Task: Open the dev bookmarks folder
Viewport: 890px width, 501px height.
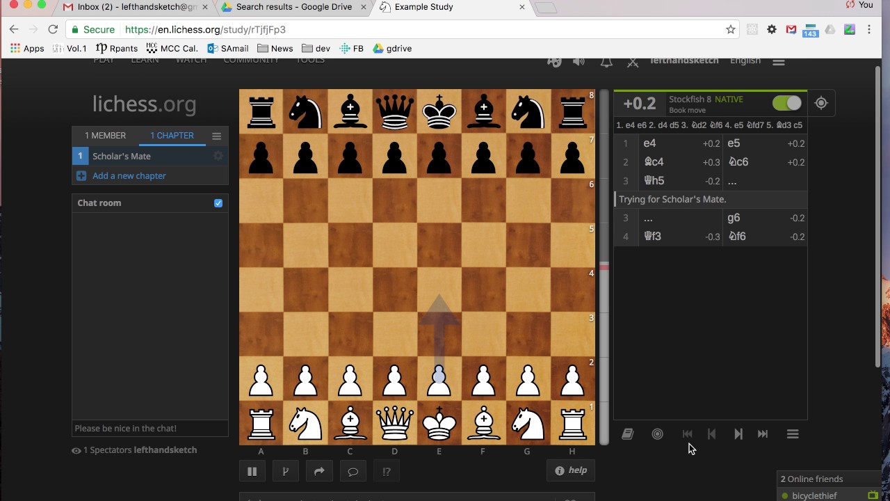Action: 316,49
